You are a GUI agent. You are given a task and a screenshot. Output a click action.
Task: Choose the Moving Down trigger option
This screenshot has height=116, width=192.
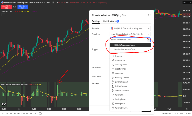pyautogui.click(x=130, y=99)
